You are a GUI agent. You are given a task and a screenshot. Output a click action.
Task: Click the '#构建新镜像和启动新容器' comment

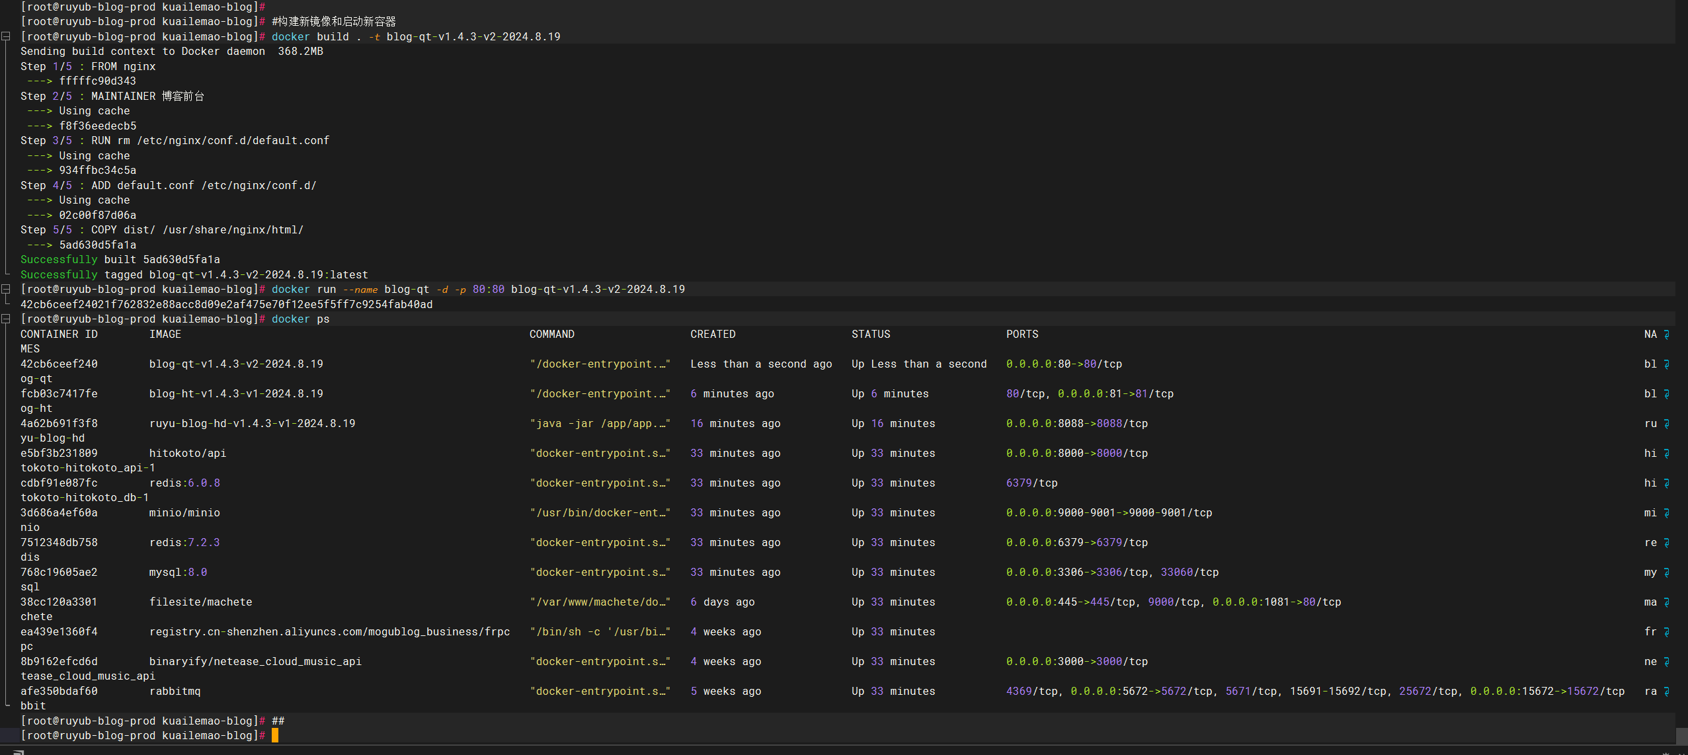pyautogui.click(x=334, y=22)
